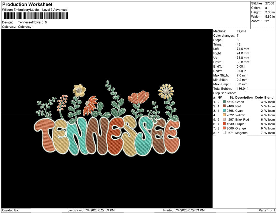277x213 pixels.
Task: Click the Brand column header
Action: [x=269, y=98]
